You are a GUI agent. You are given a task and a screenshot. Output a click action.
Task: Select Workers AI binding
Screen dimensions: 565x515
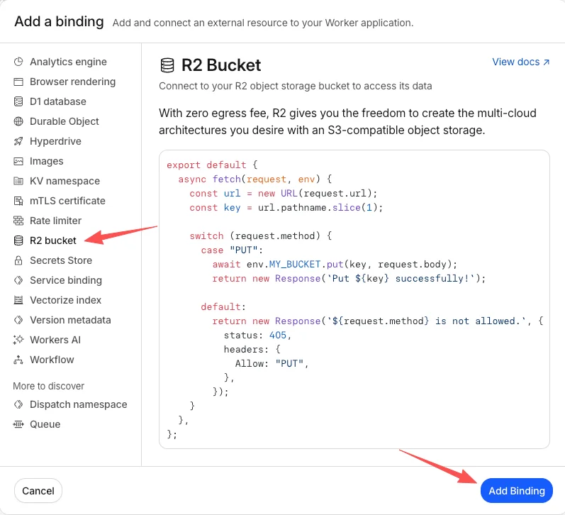pos(55,339)
